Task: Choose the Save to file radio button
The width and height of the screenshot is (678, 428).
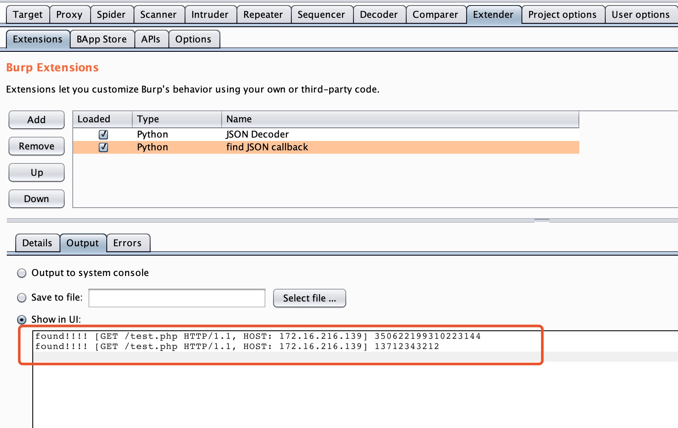Action: pyautogui.click(x=22, y=298)
